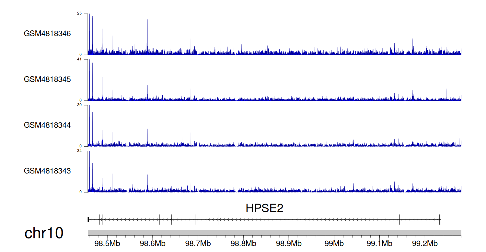Click the 98.5Mb axis position label

coord(107,243)
